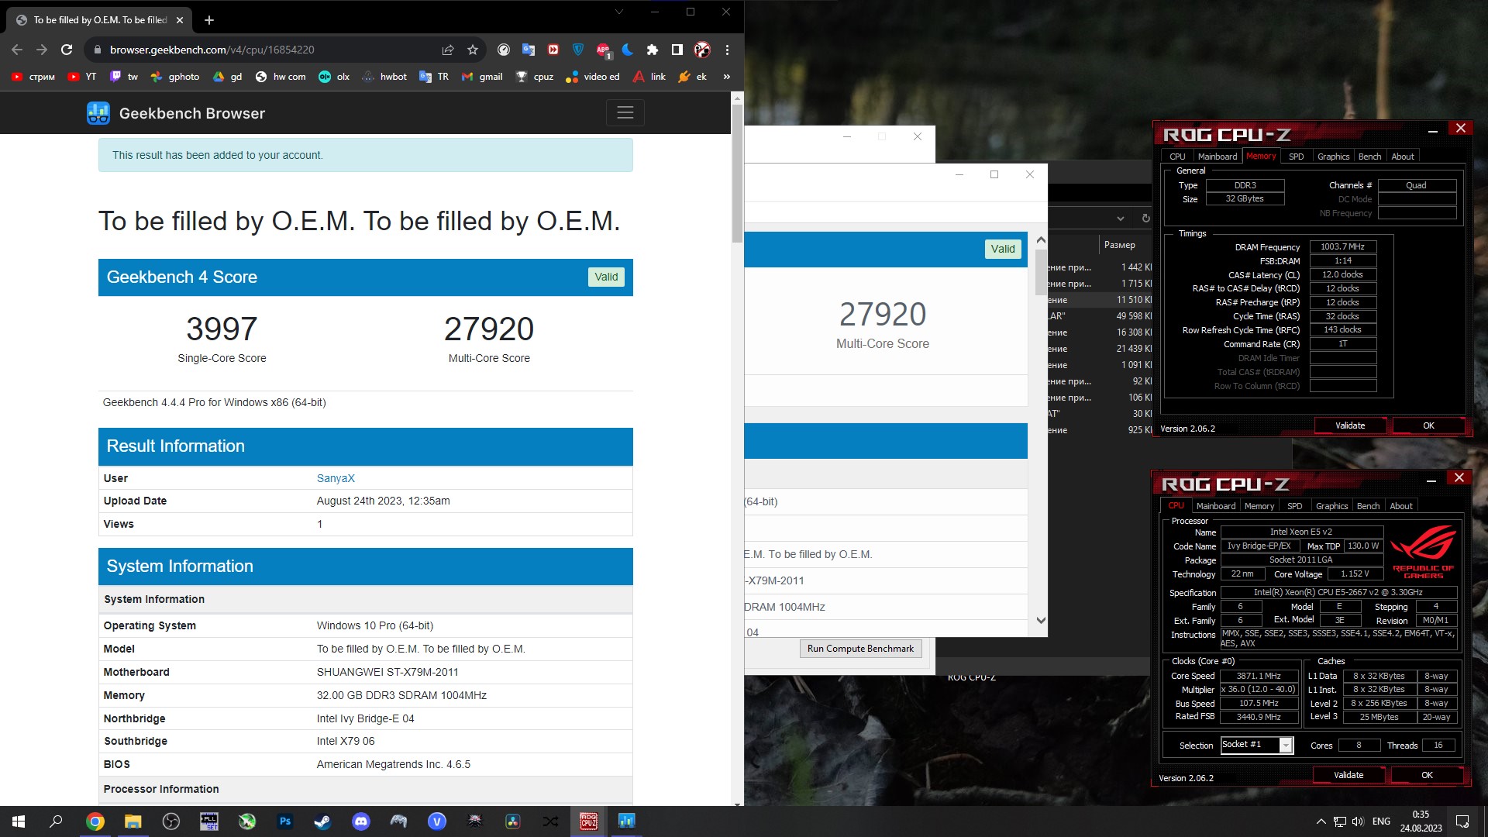Click the ENG language indicator
The width and height of the screenshot is (1488, 837).
click(1381, 821)
